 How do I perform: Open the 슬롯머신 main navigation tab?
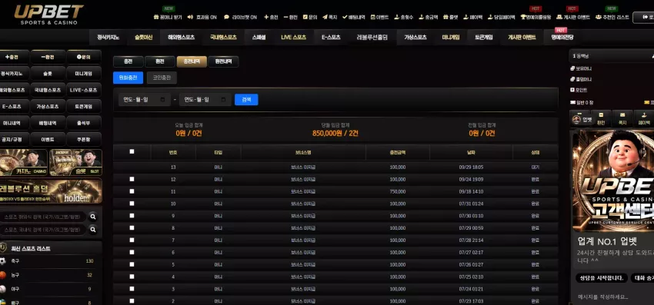tap(143, 37)
